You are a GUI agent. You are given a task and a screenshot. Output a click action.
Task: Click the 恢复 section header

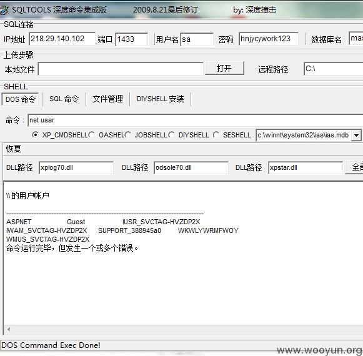pyautogui.click(x=13, y=149)
